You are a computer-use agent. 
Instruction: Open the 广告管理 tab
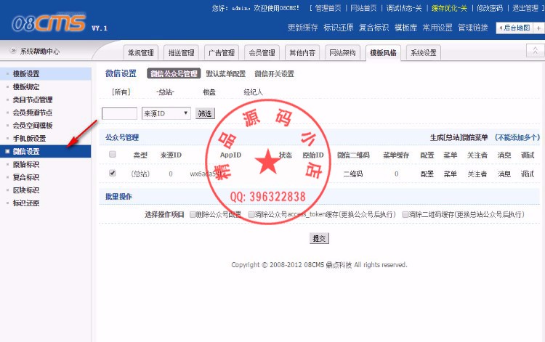coord(222,53)
